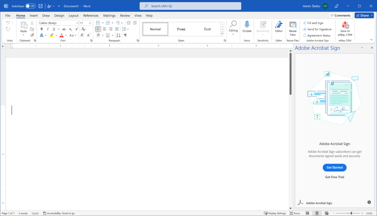The width and height of the screenshot is (377, 216).
Task: Toggle left paragraph alignment
Action: (x=98, y=29)
